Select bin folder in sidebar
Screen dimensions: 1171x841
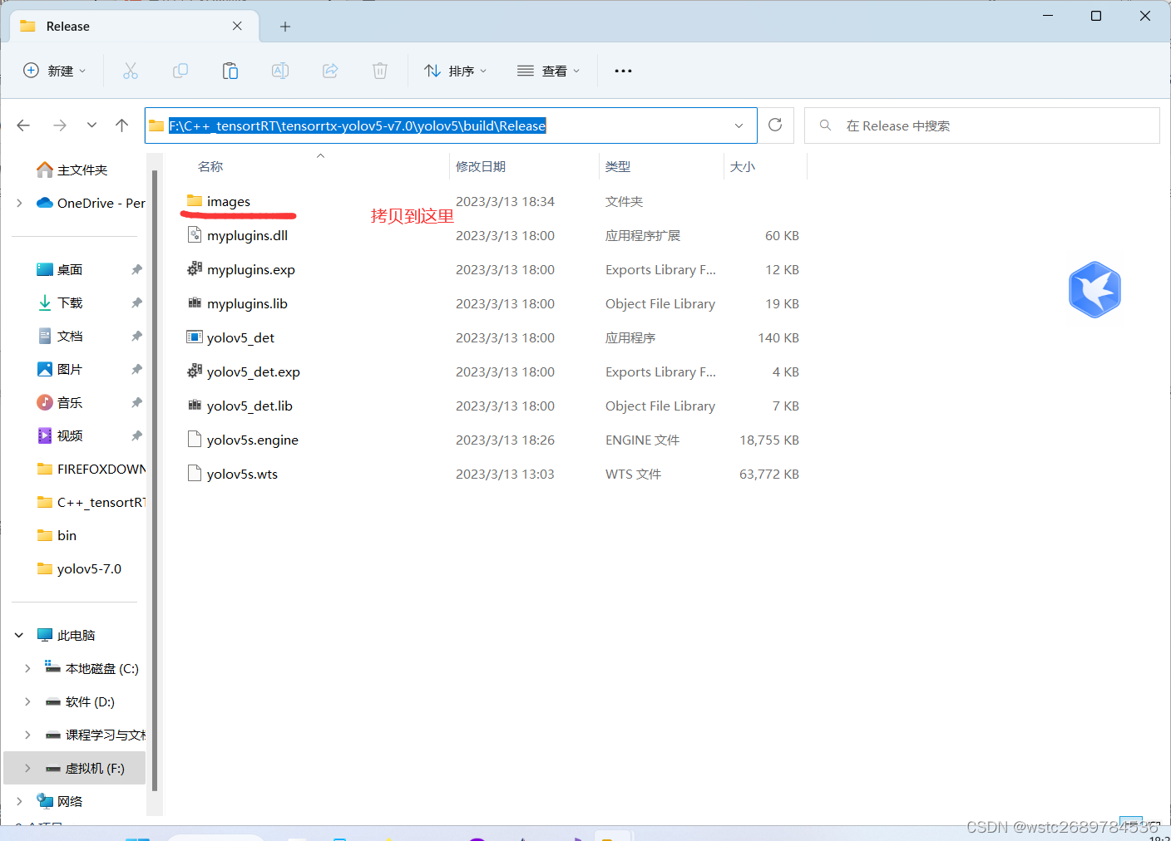(x=57, y=535)
